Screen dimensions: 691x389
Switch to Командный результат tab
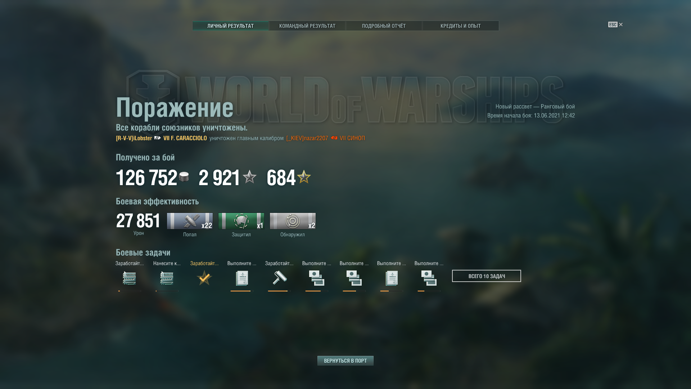tap(307, 26)
